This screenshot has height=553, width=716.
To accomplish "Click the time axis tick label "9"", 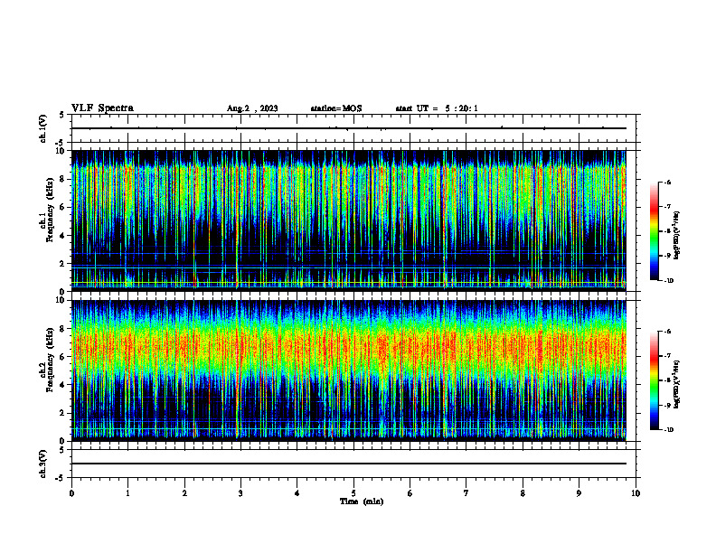I will pos(579,493).
